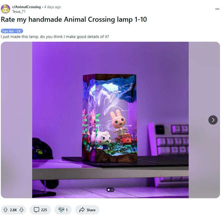Viewport: 222px width, 215px height.
Task: Open Tessa_71's user profile
Action: click(19, 12)
